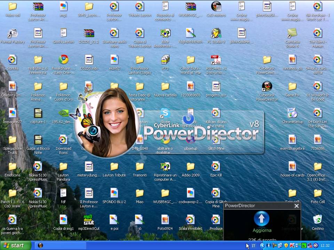Screen dimensions: 334x250
Task: Expand hidden system tray icons
Action: (x=262, y=246)
